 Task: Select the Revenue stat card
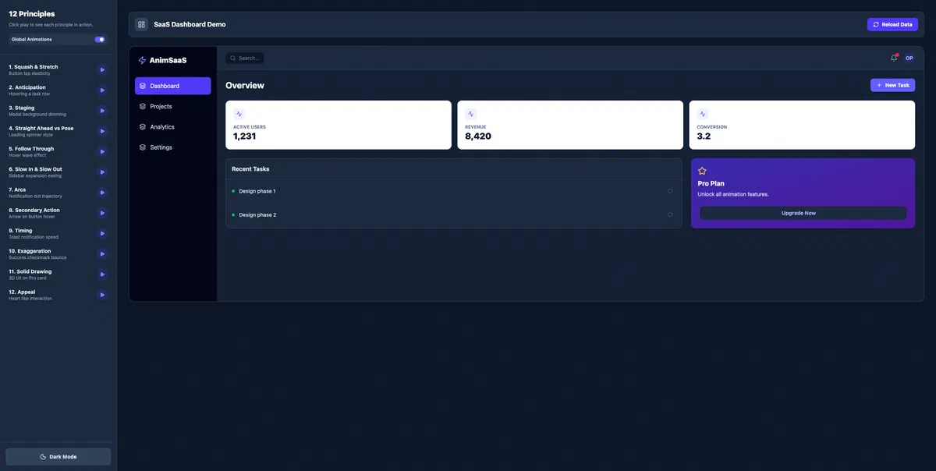570,125
